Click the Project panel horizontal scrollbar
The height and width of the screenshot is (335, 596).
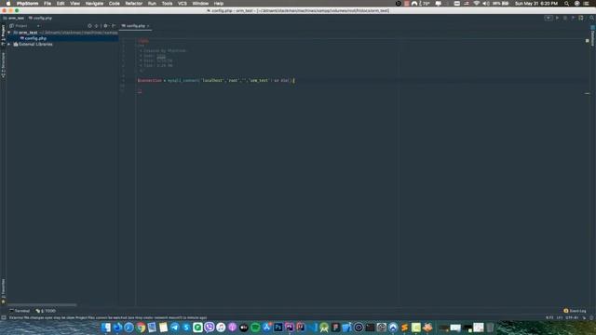(x=42, y=304)
